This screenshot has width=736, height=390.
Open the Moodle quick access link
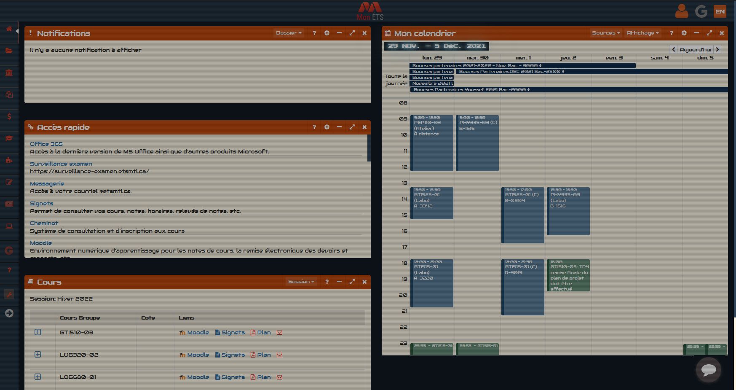point(41,243)
